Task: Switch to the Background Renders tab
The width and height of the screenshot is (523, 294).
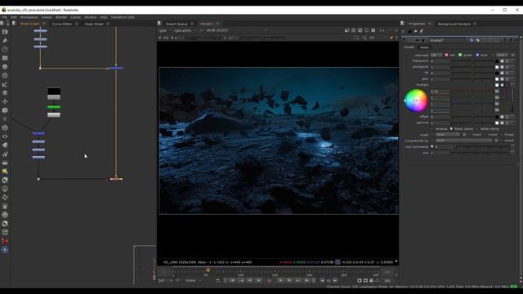Action: [x=454, y=24]
